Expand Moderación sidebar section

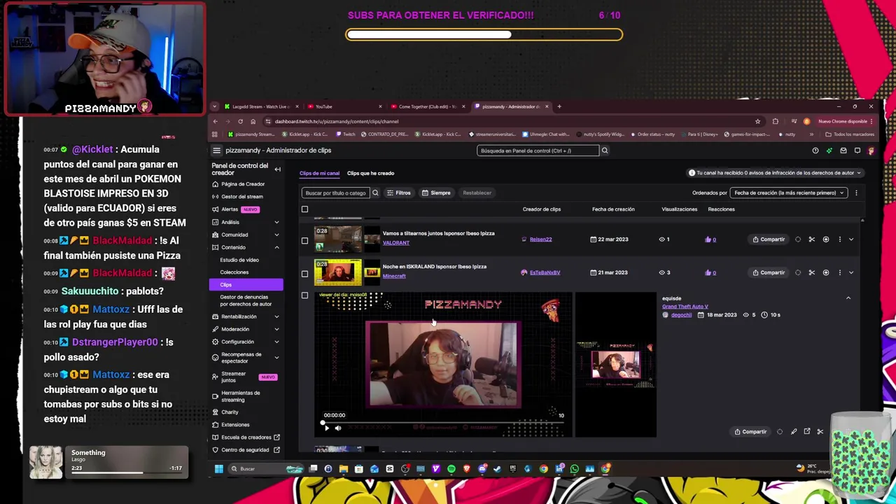[276, 329]
